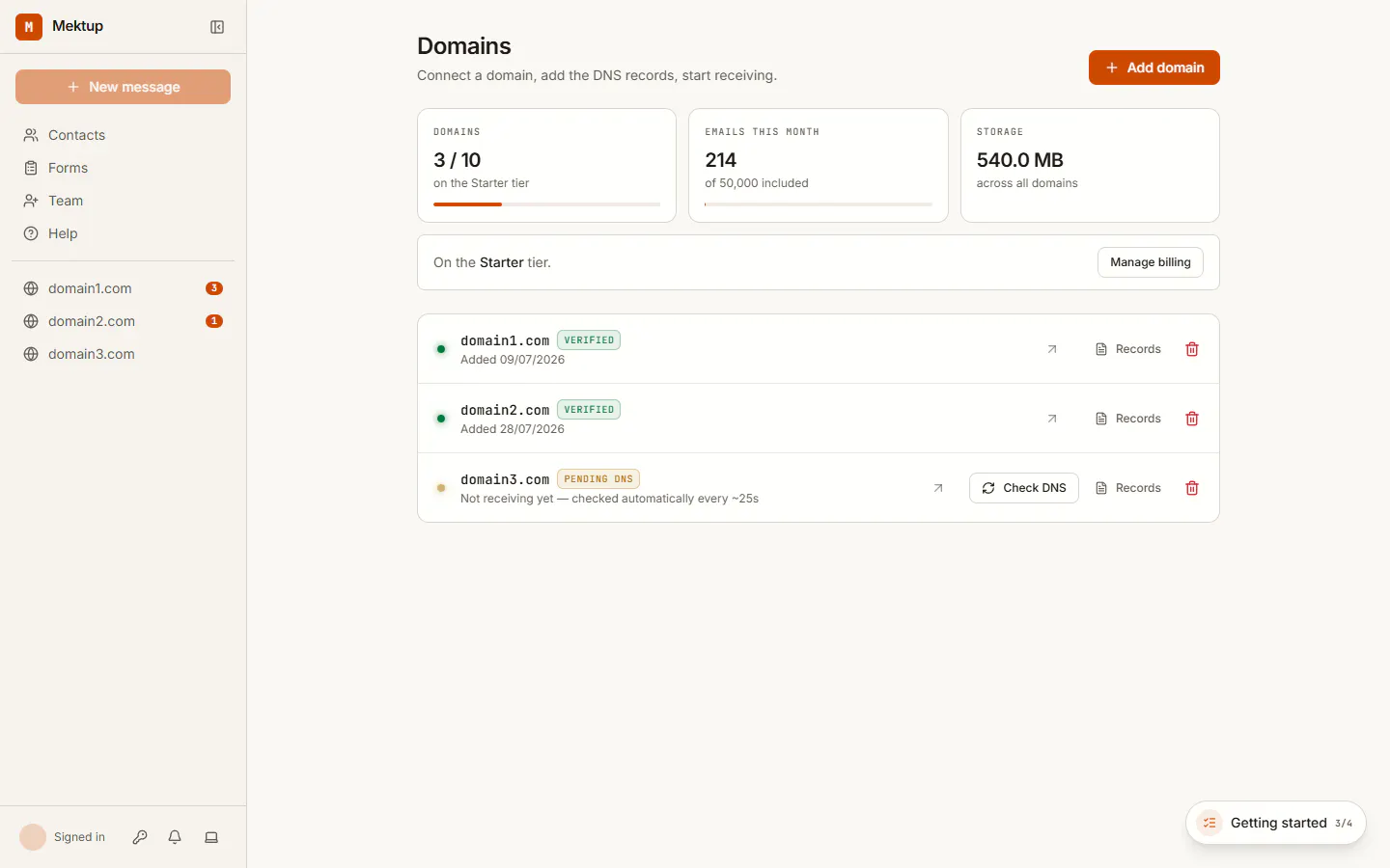Select domain1.com in the sidebar
The height and width of the screenshot is (868, 1390).
click(x=123, y=288)
